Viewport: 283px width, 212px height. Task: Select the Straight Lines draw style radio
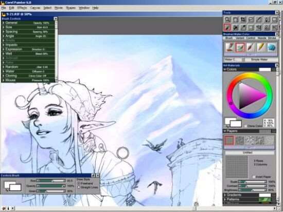pos(79,187)
